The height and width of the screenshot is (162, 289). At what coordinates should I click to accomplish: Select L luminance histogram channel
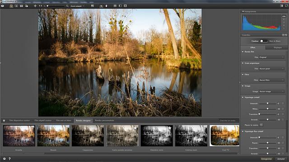[284, 28]
